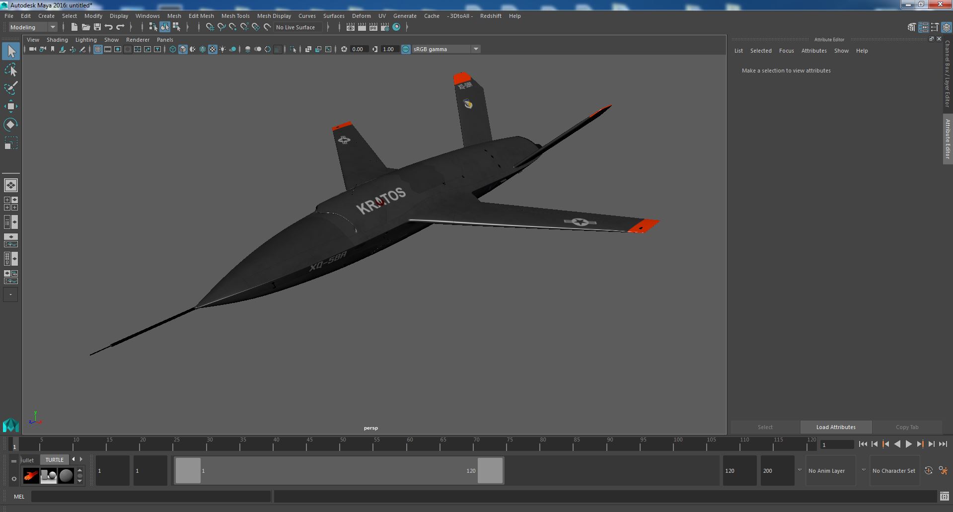This screenshot has width=953, height=512.
Task: Open the viewport Panels menu
Action: coord(165,40)
